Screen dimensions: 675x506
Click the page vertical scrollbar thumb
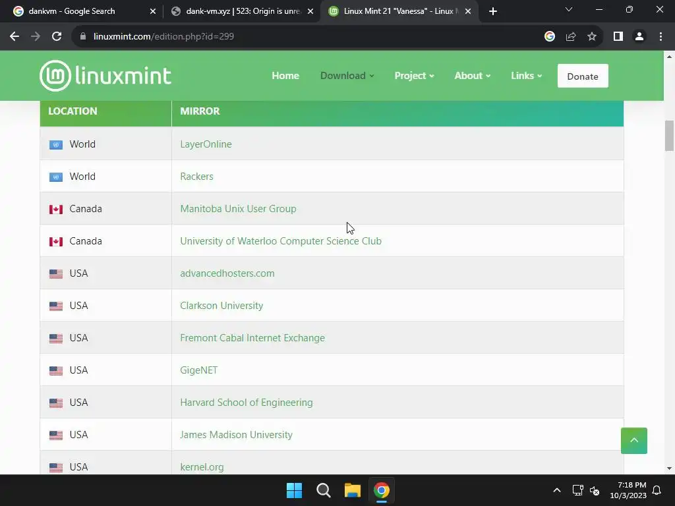click(x=669, y=136)
